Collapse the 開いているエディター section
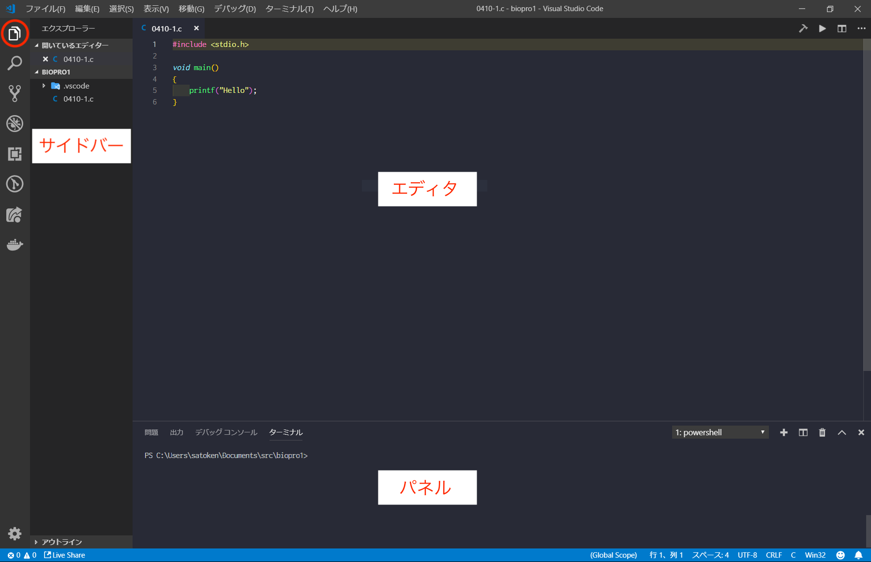 pos(81,45)
